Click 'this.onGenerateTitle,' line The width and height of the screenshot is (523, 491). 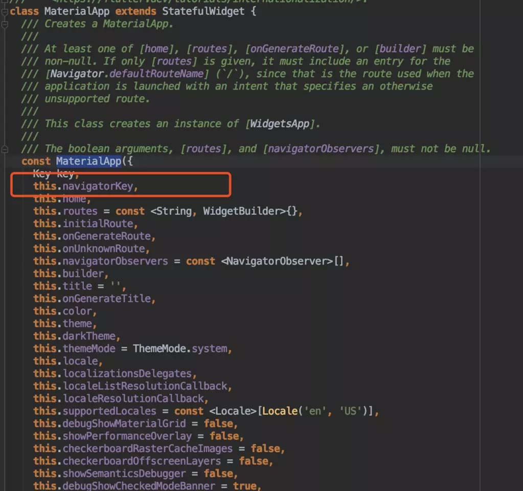coord(95,298)
